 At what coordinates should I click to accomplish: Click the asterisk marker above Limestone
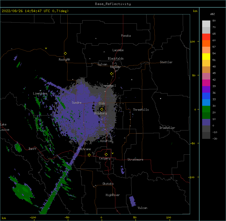40,91
